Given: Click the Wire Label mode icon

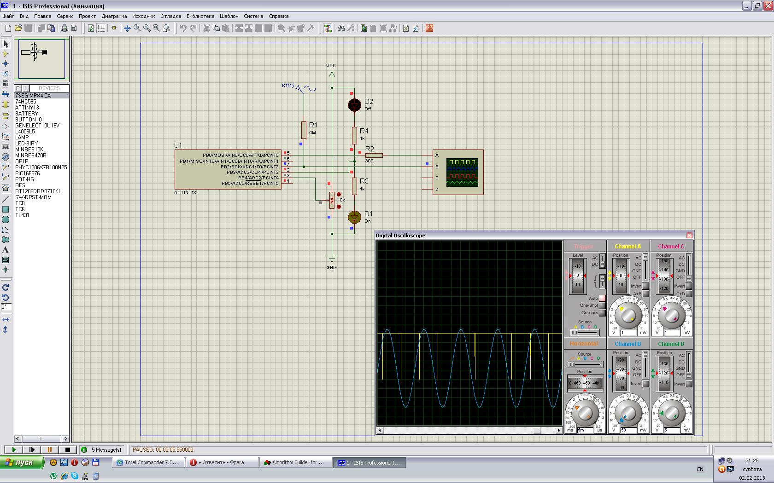Looking at the screenshot, I should tap(6, 74).
